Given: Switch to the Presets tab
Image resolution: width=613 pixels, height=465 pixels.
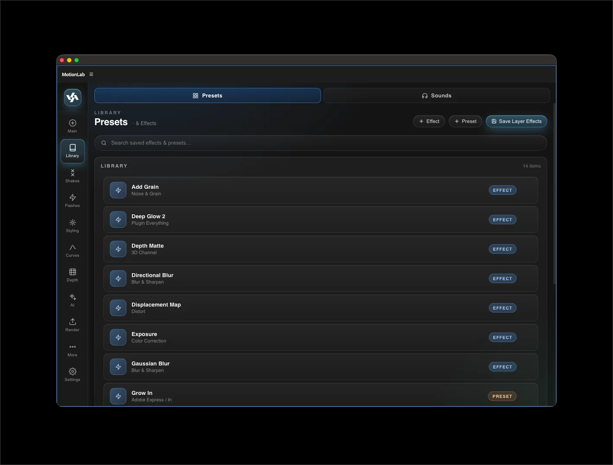Looking at the screenshot, I should click(x=208, y=96).
